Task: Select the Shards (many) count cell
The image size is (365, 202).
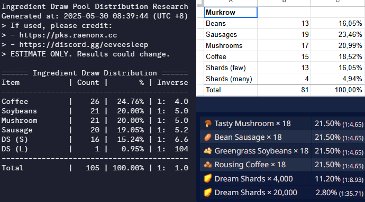Action: point(284,79)
